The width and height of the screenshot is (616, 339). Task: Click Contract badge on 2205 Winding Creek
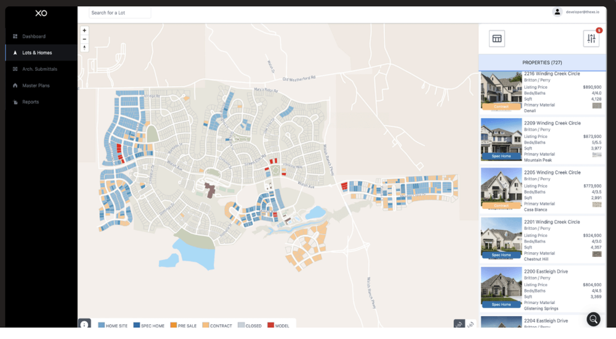(x=501, y=206)
